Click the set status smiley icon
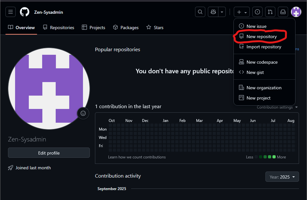Screen dimensions: 307x200 (83, 113)
